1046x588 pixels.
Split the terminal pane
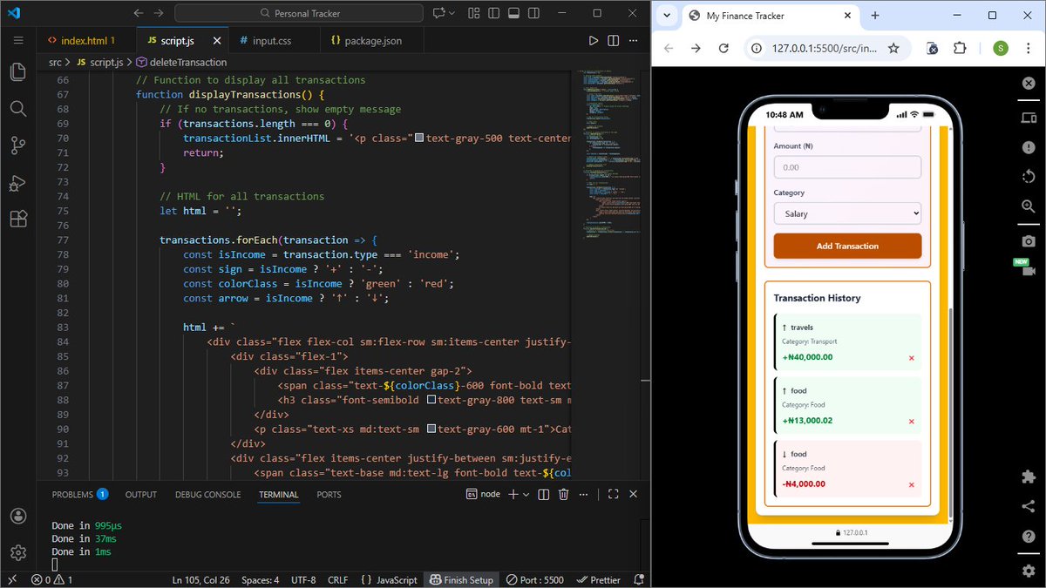[x=544, y=494]
